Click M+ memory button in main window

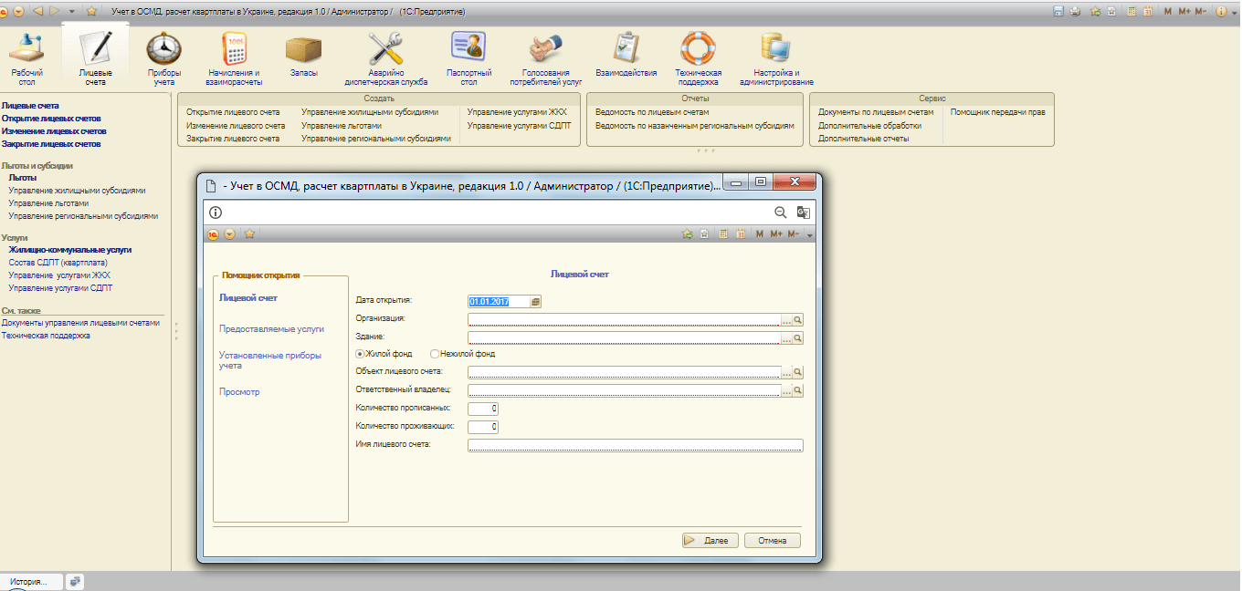point(1184,11)
